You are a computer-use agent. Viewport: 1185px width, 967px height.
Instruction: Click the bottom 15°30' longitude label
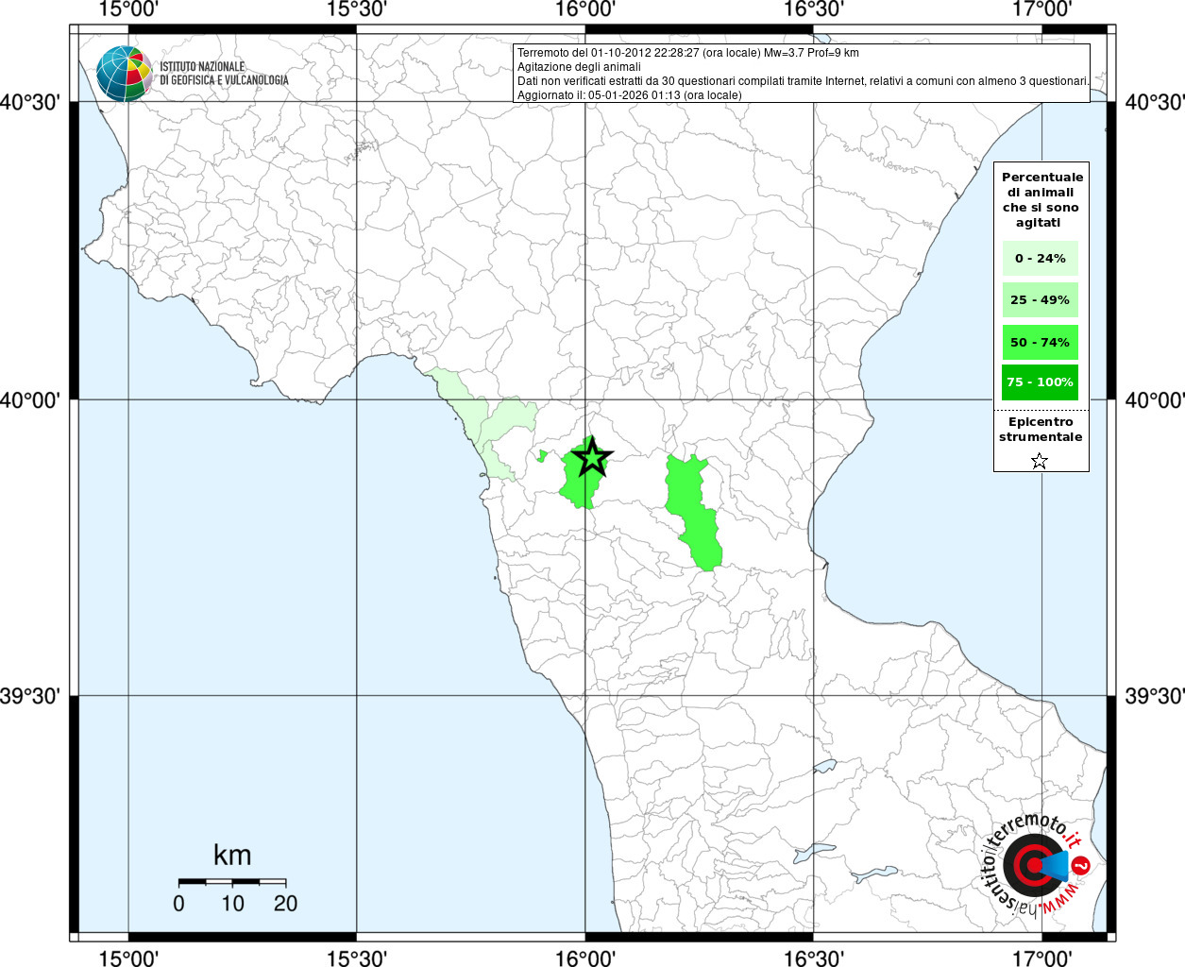357,958
